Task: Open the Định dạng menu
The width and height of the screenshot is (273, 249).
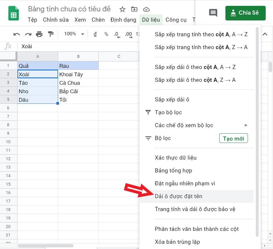Action: 123,20
